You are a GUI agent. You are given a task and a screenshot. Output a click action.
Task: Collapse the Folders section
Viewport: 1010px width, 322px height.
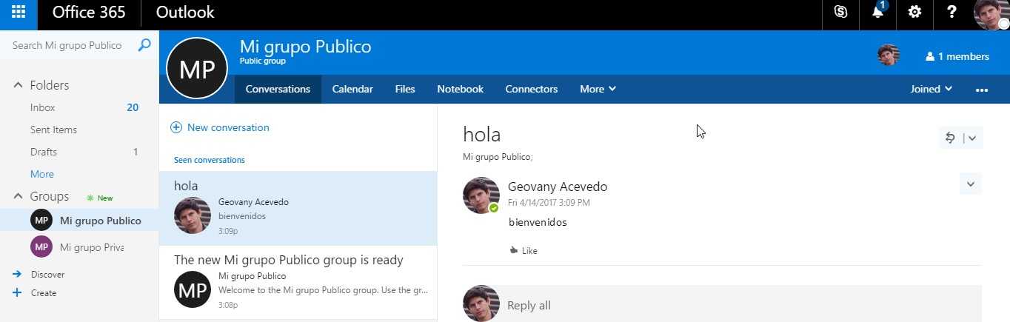tap(18, 85)
